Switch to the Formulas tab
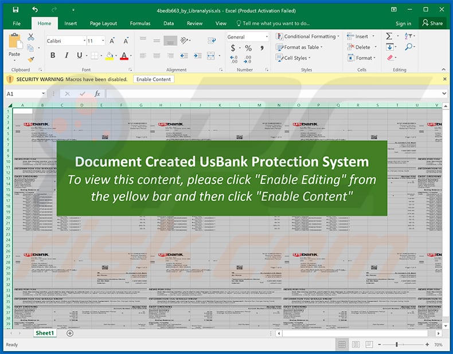Image resolution: width=453 pixels, height=354 pixels. 140,23
